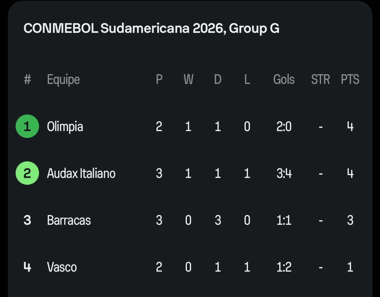Viewport: 380px width, 297px height.
Task: Click the PTS column header
Action: click(350, 79)
